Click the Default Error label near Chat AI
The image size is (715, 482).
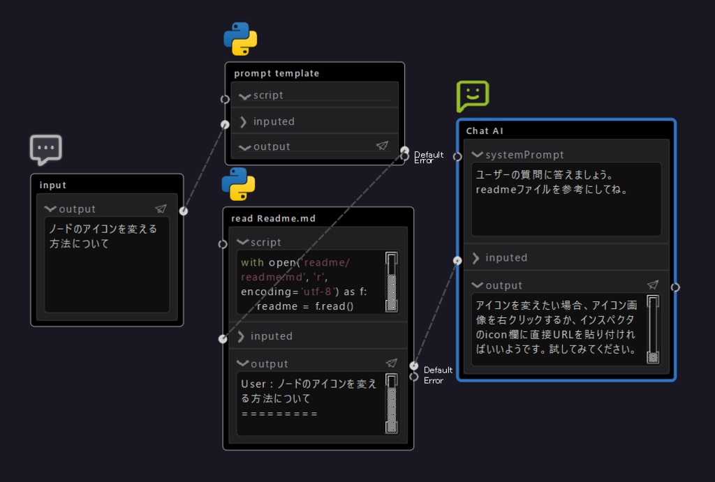(439, 375)
